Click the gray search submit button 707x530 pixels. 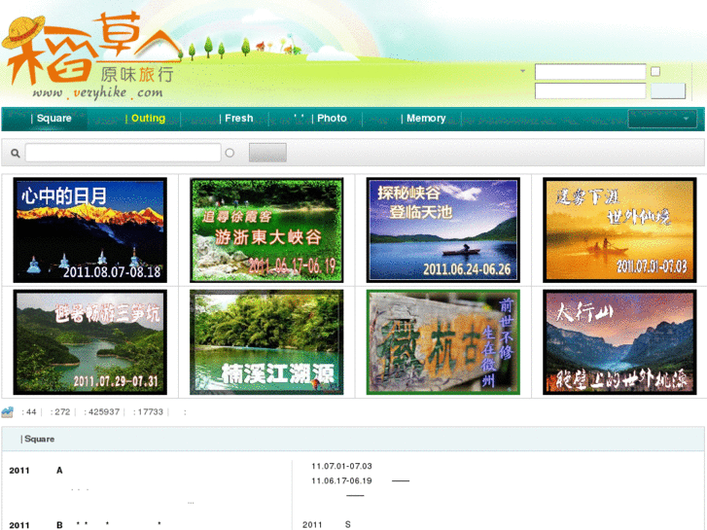tap(267, 153)
